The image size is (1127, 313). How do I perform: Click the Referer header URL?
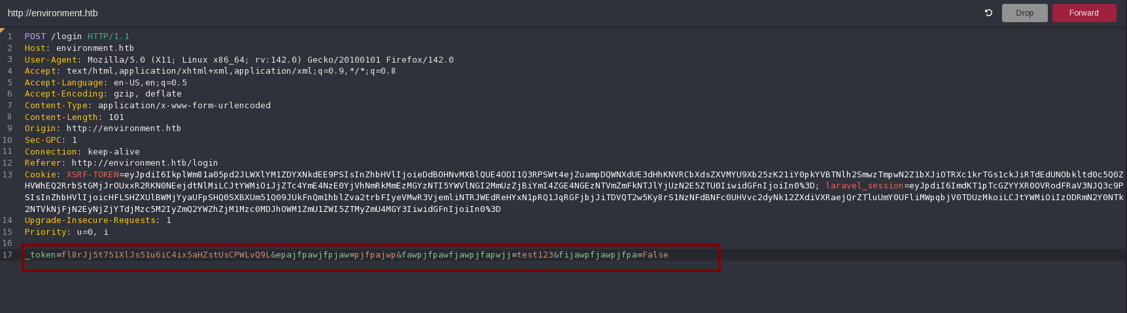point(145,163)
